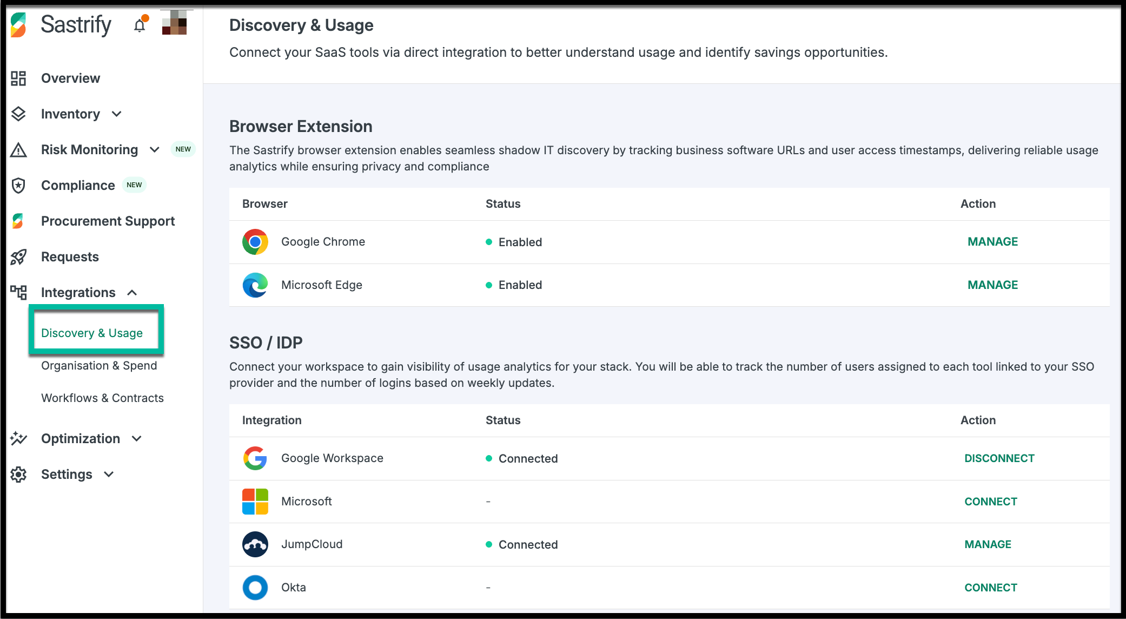This screenshot has width=1126, height=619.
Task: Select Organisation & Spend submenu item
Action: click(99, 365)
